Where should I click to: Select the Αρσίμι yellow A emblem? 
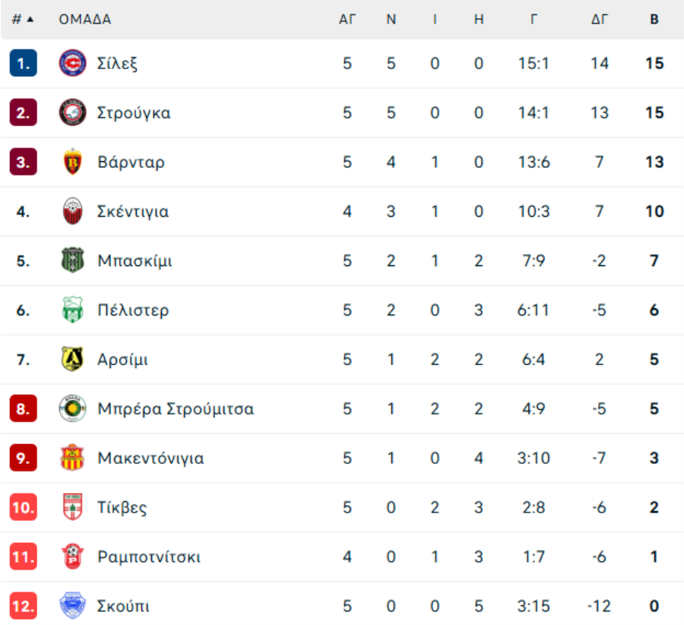[x=72, y=359]
